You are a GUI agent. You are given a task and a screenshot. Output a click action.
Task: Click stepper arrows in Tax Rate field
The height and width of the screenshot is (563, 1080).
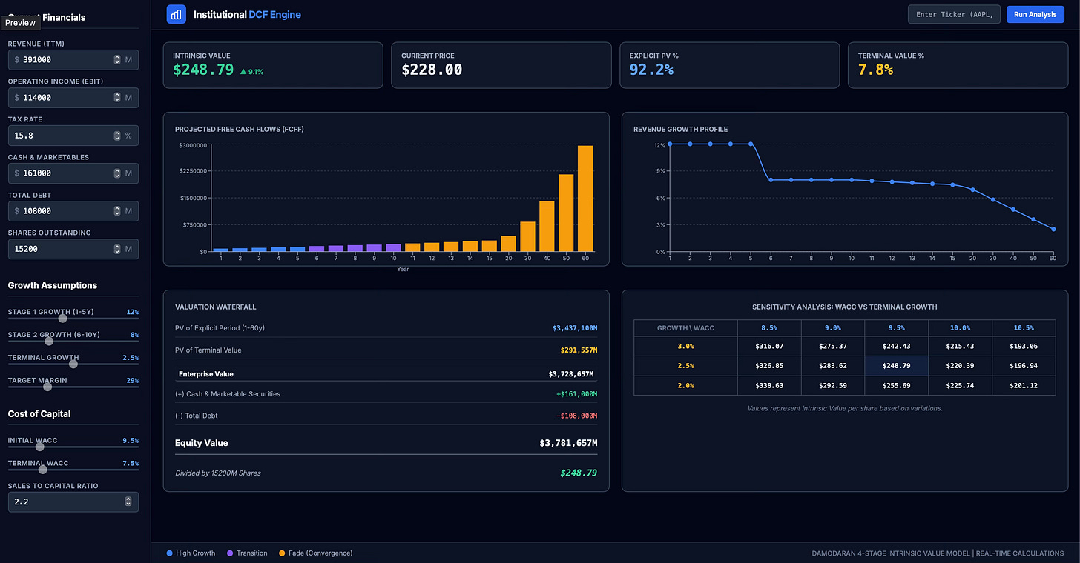(x=117, y=136)
